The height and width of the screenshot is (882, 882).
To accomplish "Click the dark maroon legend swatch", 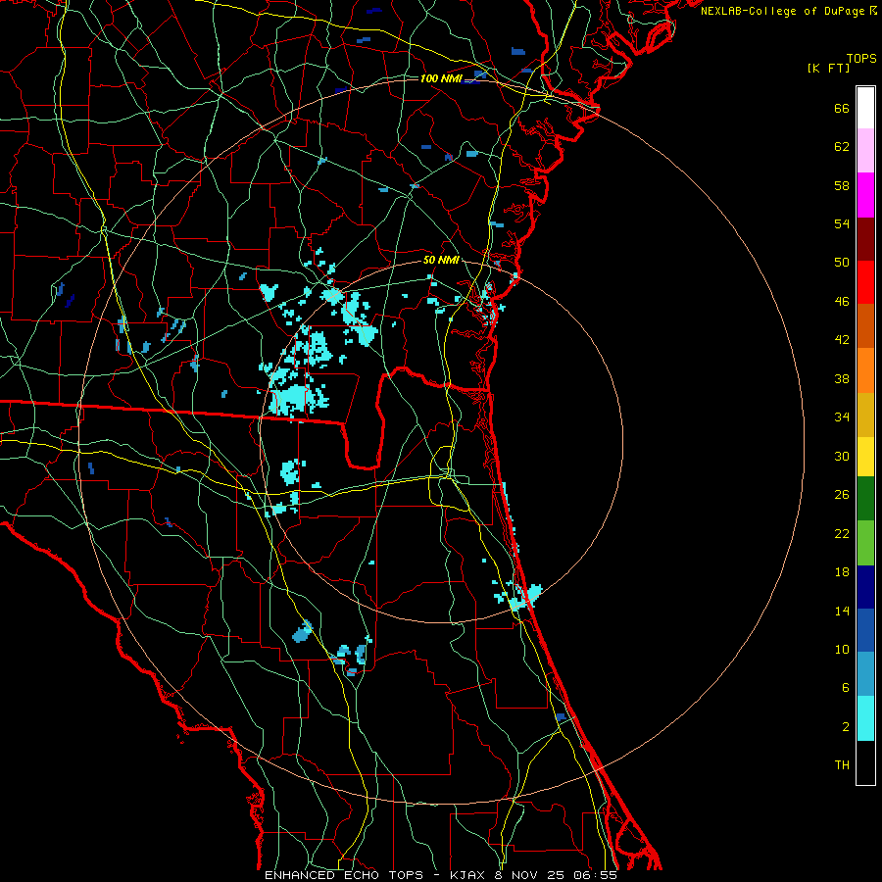I will click(x=865, y=239).
